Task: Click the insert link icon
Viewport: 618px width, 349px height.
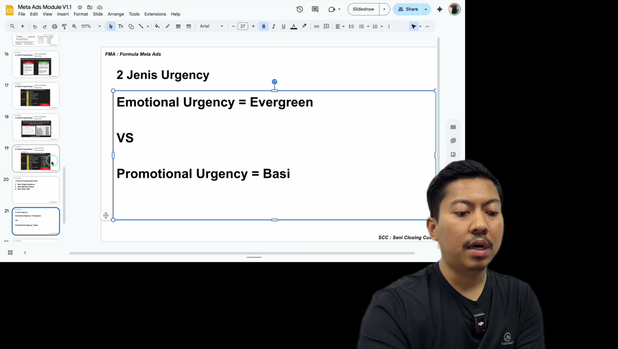Action: click(316, 26)
